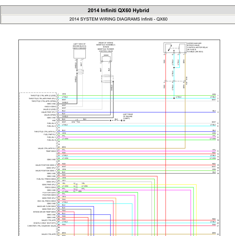This screenshot has width=235, height=236.
Task: Click the 'THROTTLE CTRL MTR (OPEN)' pin label
Action: pos(43,101)
